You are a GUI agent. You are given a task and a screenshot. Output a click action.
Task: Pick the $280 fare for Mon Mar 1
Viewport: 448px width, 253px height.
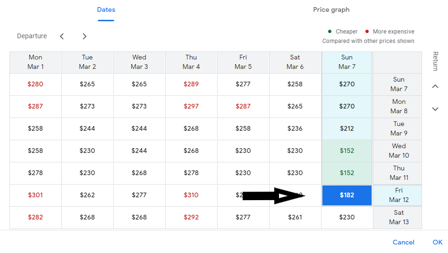(35, 84)
